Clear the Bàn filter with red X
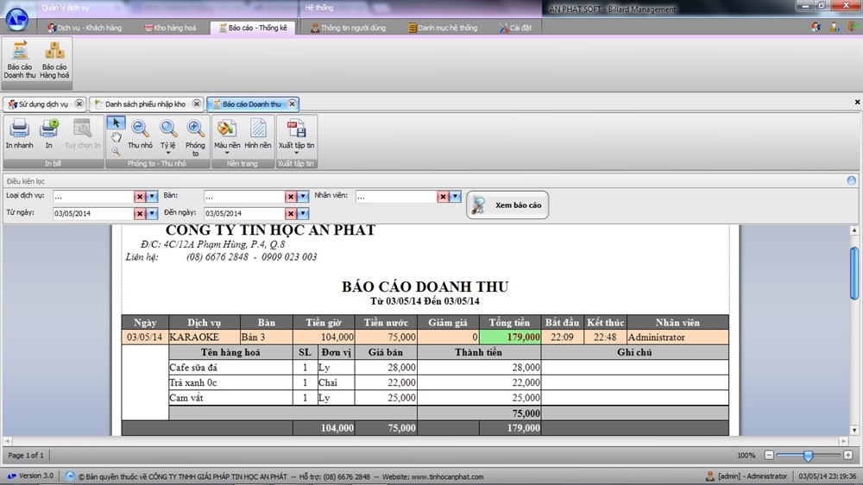863x485 pixels. [x=291, y=197]
